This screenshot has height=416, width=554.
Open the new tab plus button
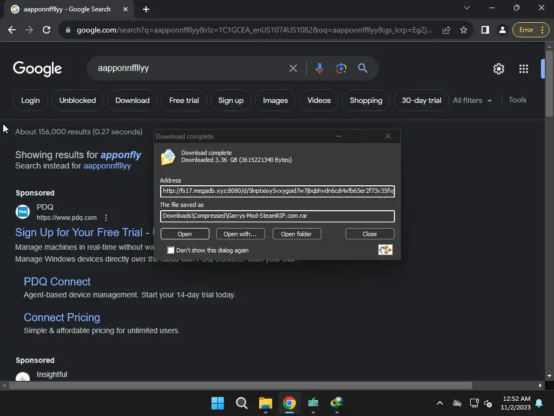(146, 9)
